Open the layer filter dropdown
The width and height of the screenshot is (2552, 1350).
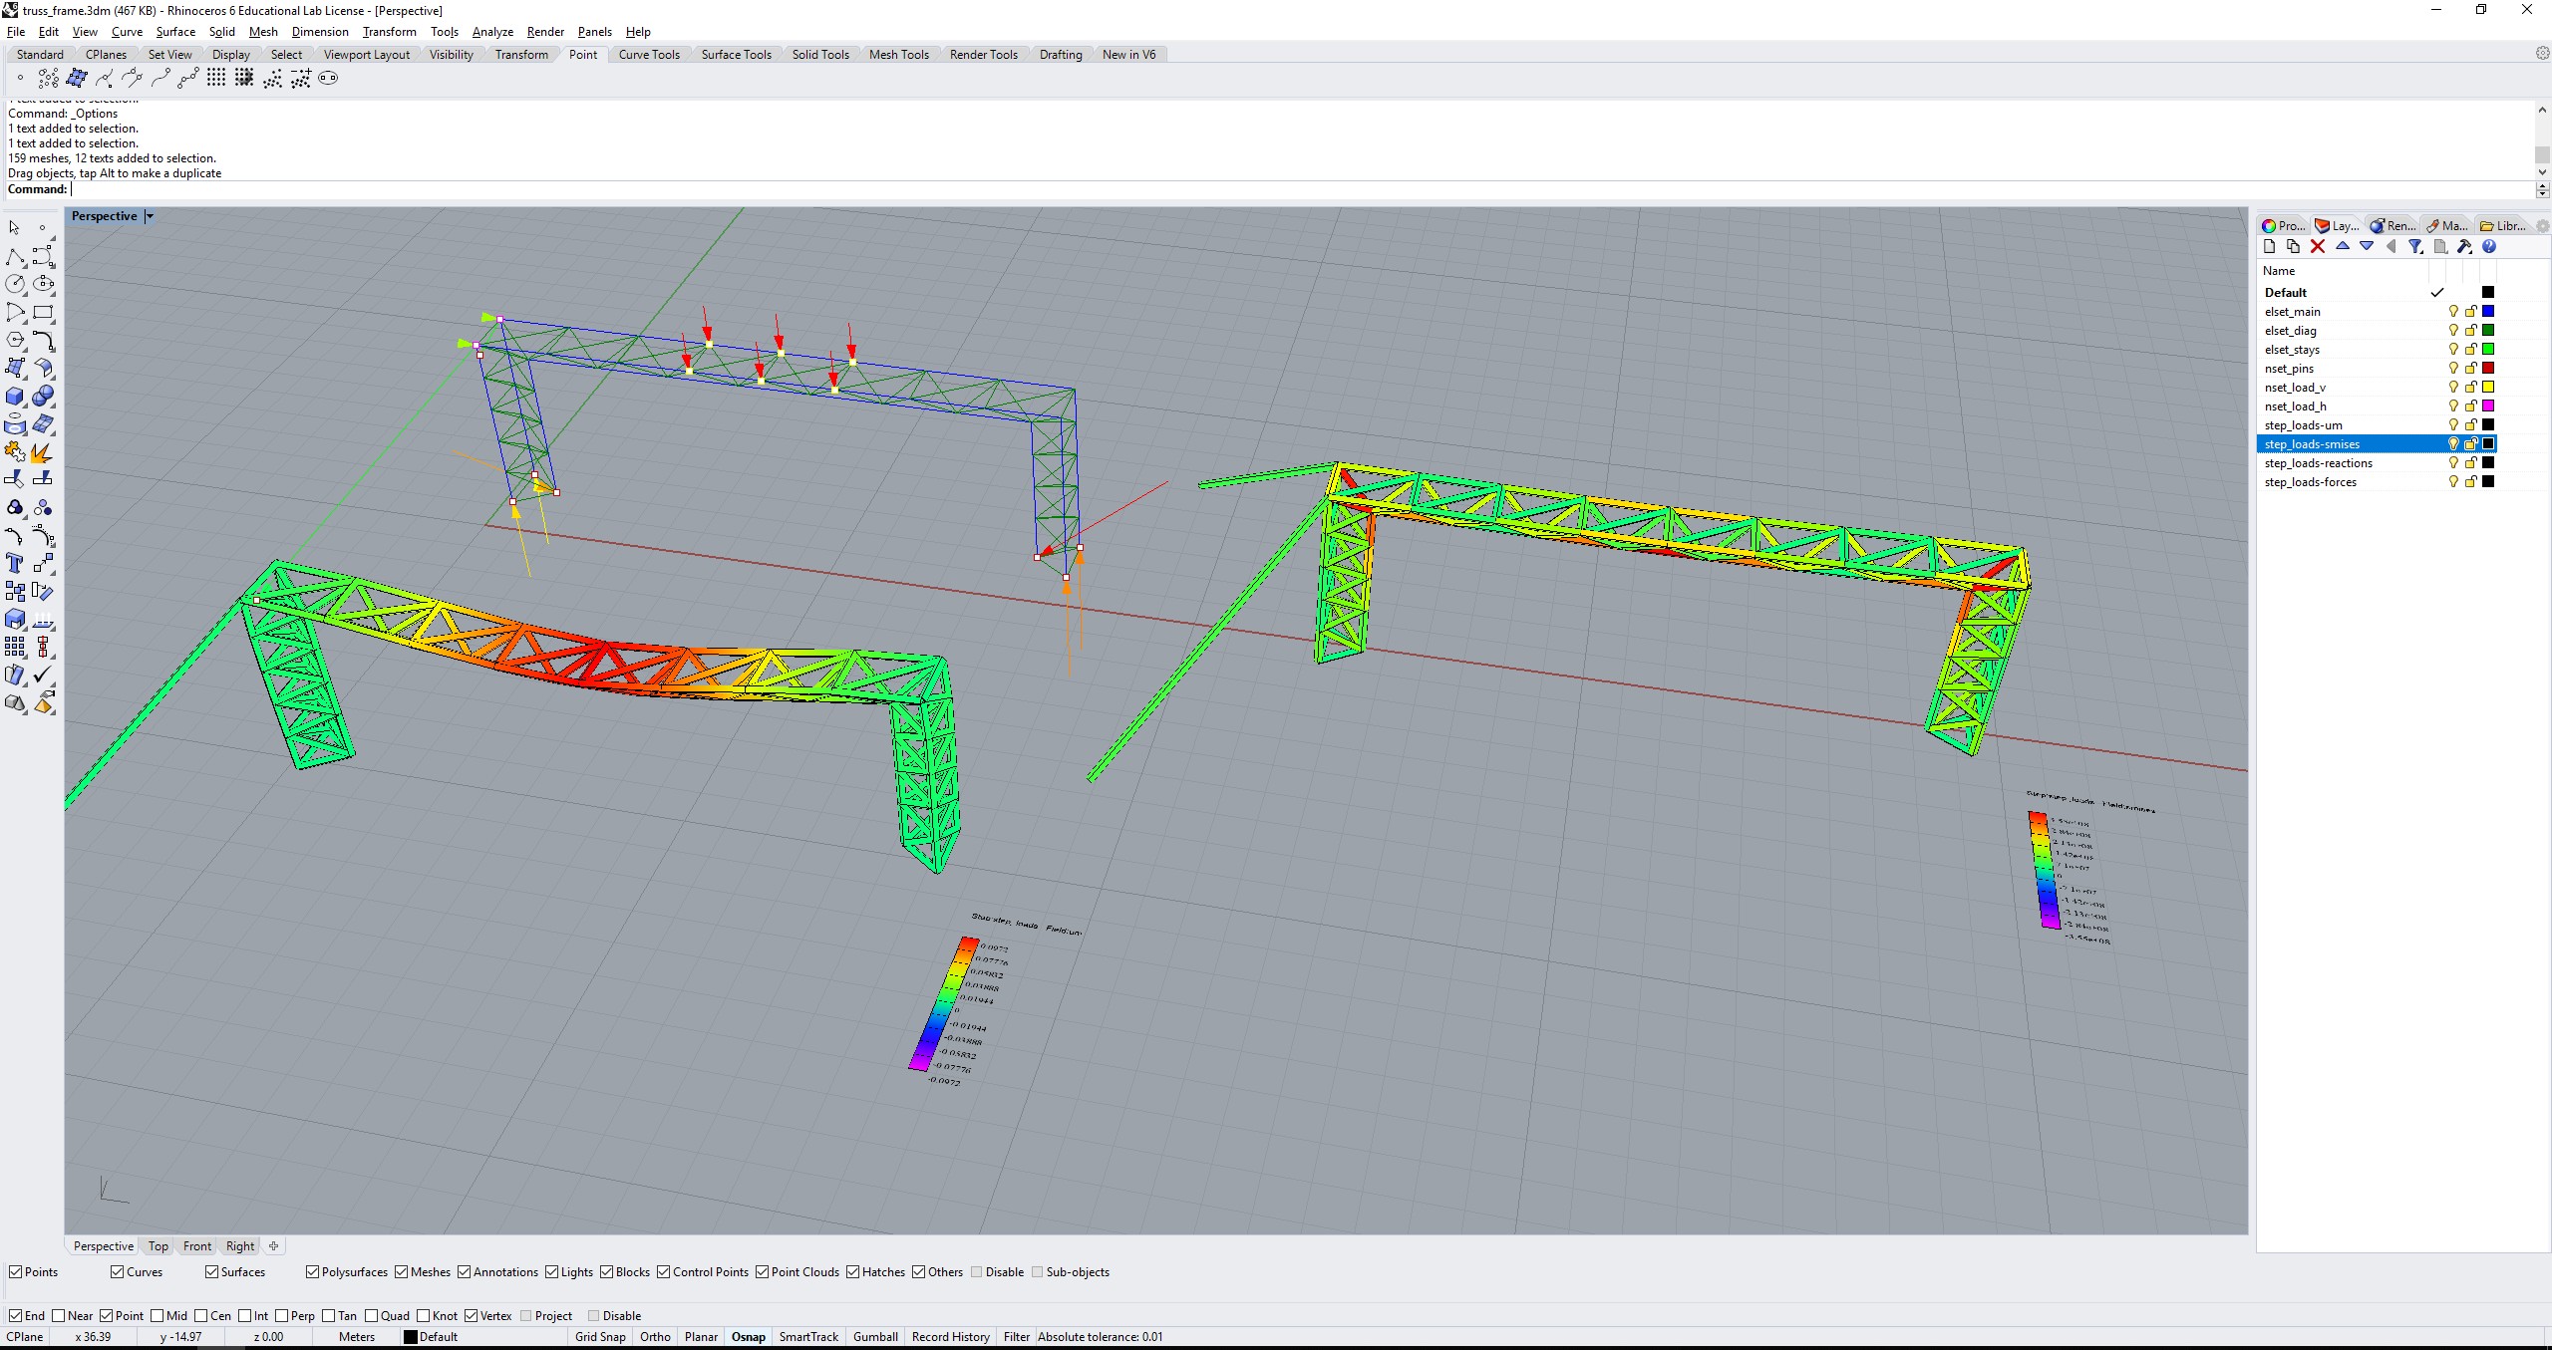pos(2416,246)
